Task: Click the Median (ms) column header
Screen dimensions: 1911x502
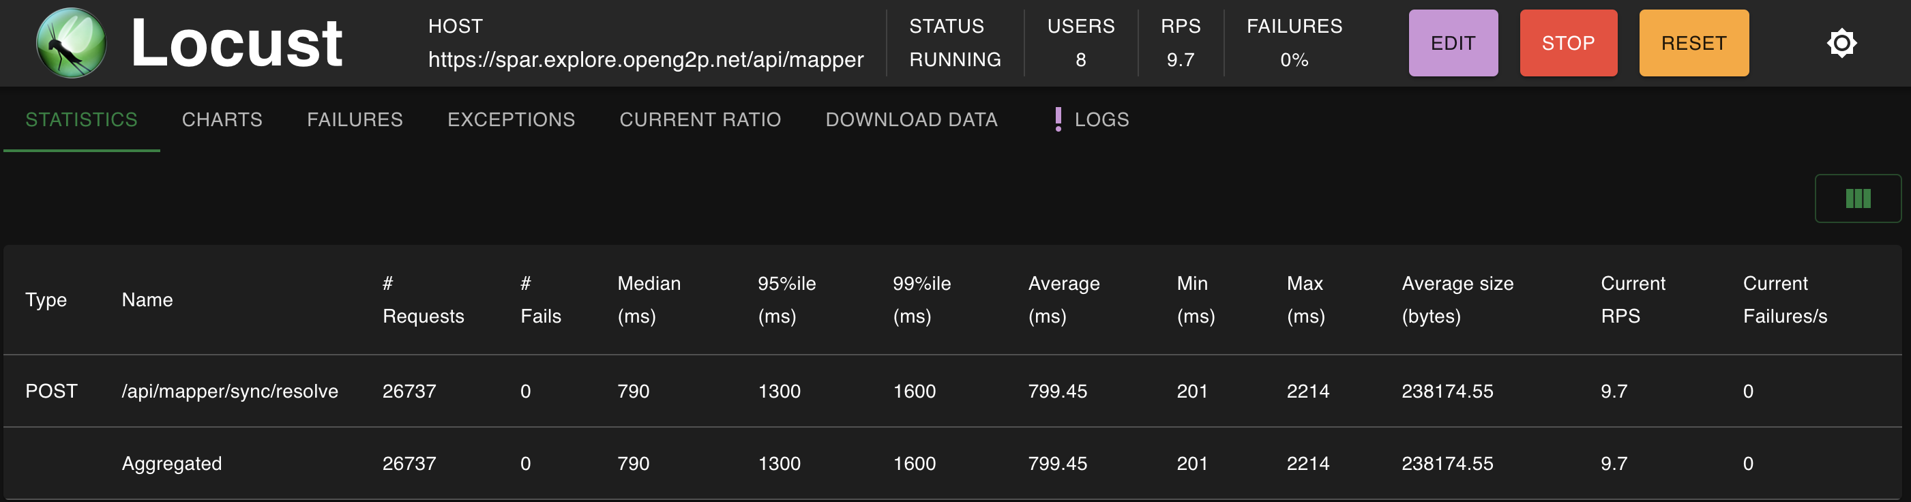Action: pos(649,299)
